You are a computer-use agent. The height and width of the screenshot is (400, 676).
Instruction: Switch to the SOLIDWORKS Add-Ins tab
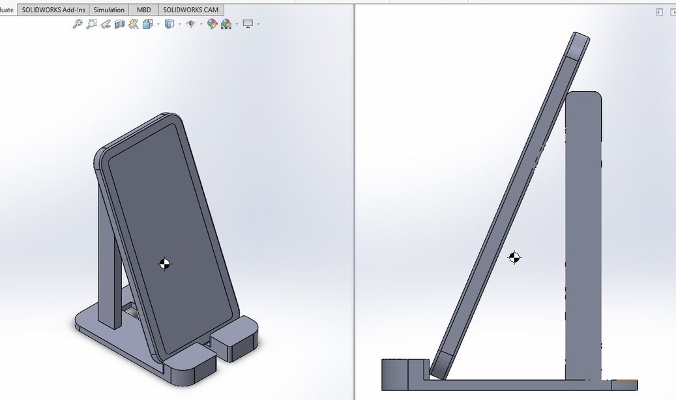click(53, 10)
